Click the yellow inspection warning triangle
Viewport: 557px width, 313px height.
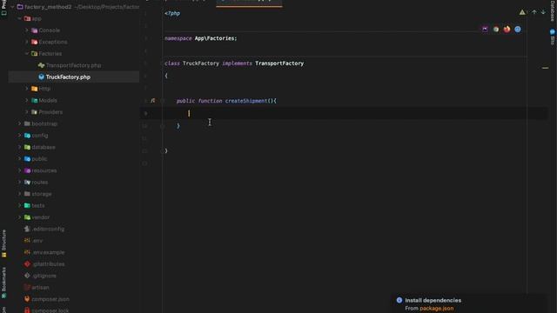click(522, 12)
